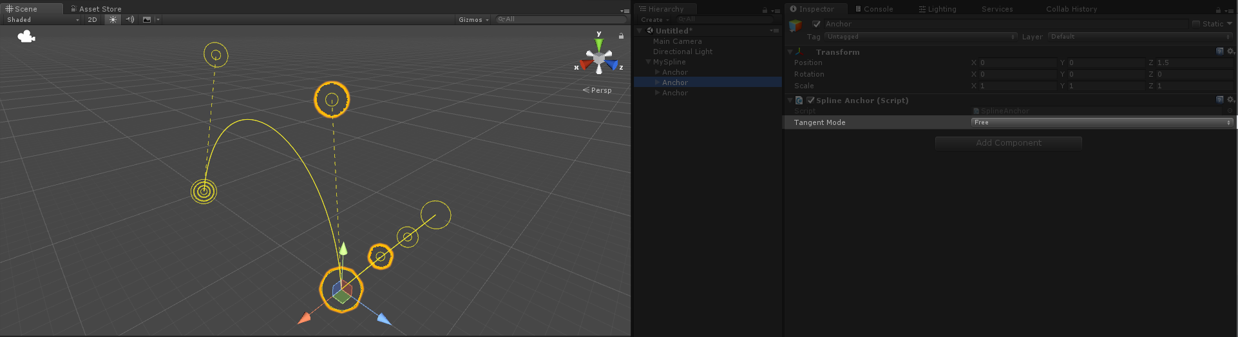The image size is (1238, 337).
Task: Toggle 2D scene view mode
Action: point(92,19)
